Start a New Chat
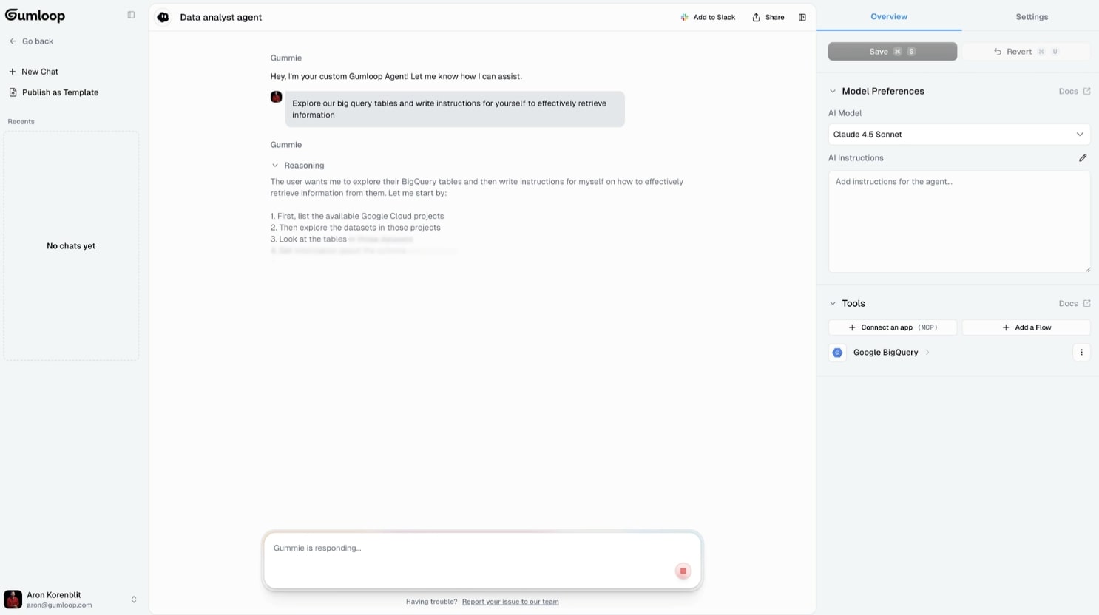Viewport: 1099px width, 615px height. point(33,72)
